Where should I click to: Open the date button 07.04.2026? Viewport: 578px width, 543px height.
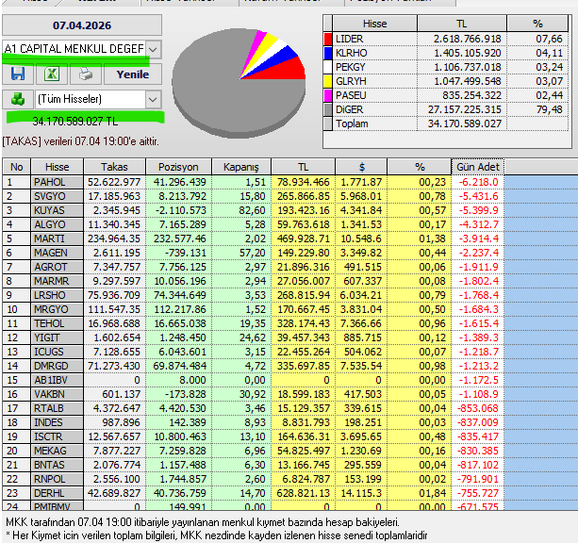click(x=82, y=25)
